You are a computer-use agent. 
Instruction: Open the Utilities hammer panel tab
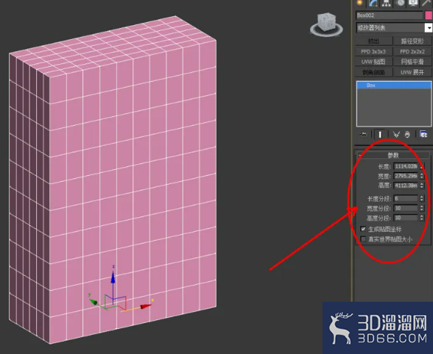[x=426, y=3]
